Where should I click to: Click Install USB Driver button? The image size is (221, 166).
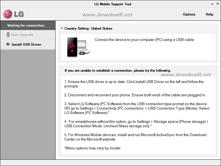tap(28, 45)
